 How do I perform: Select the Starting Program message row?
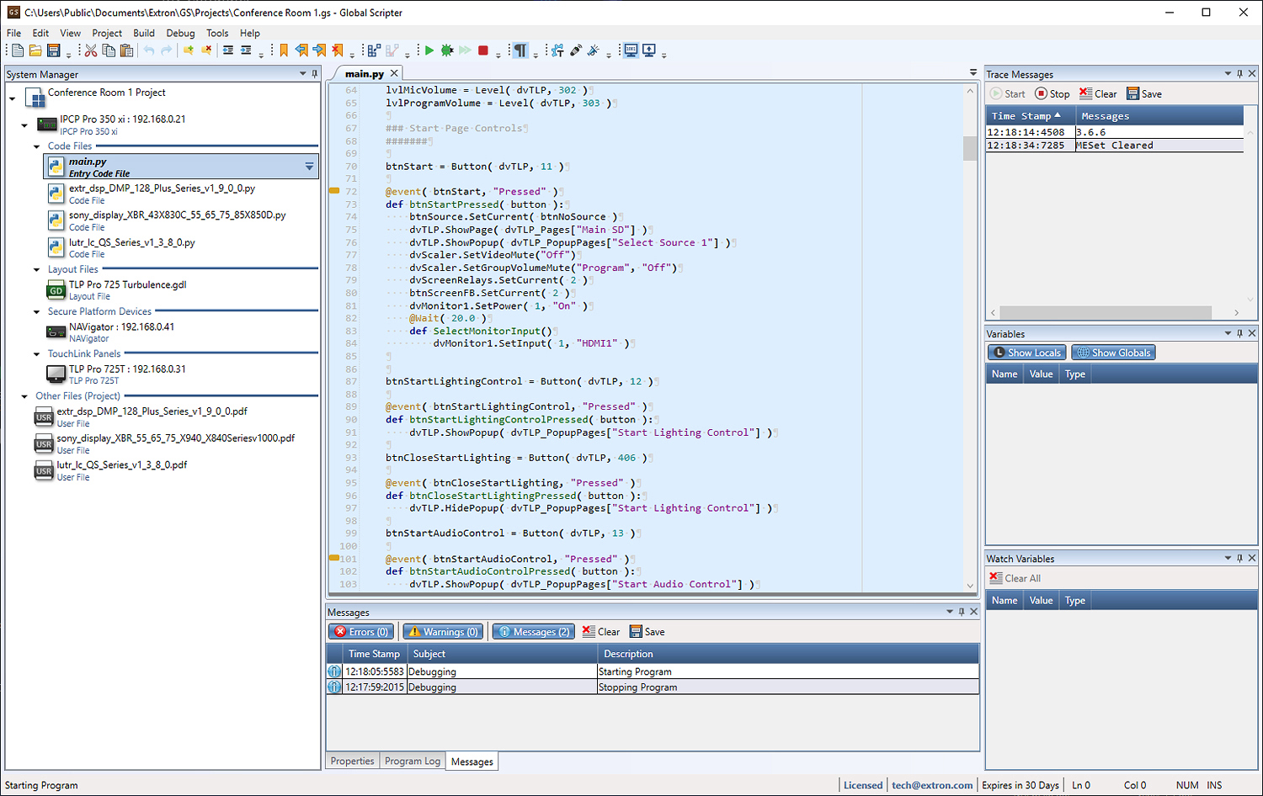click(653, 672)
